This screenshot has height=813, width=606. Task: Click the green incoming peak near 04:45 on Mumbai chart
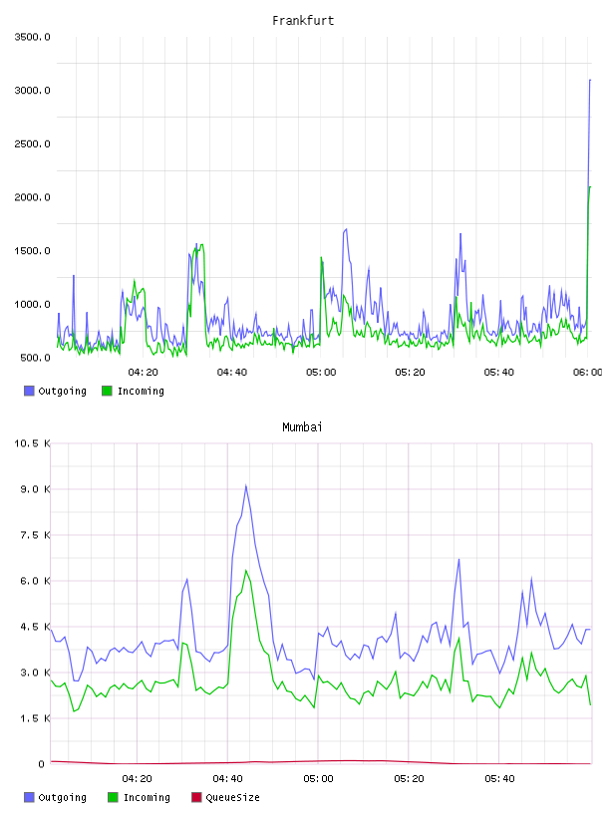[246, 570]
